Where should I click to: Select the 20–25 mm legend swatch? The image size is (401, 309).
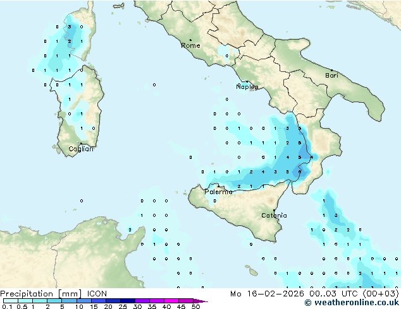[113, 301]
